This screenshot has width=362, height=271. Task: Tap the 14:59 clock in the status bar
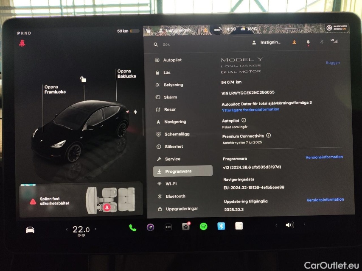(x=230, y=29)
